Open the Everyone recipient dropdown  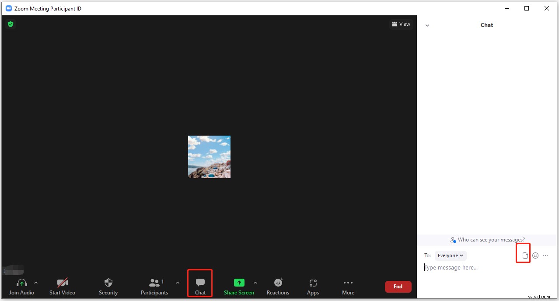(450, 255)
